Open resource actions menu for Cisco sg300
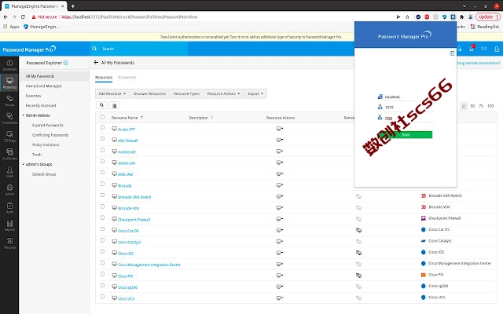 pos(280,287)
